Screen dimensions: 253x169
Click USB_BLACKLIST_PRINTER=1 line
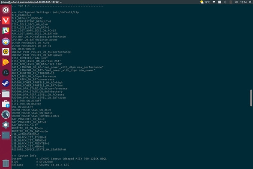pyautogui.click(x=30, y=144)
